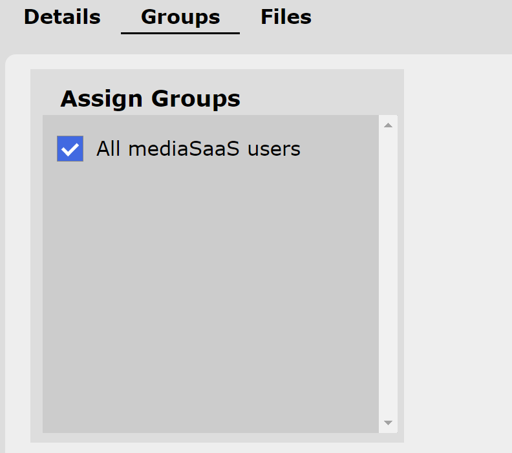Click the All mediaSaaS users label
Image resolution: width=512 pixels, height=453 pixels.
pos(198,149)
